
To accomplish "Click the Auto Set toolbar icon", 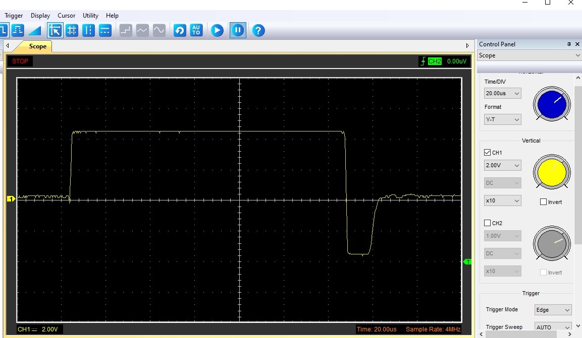I will point(196,30).
